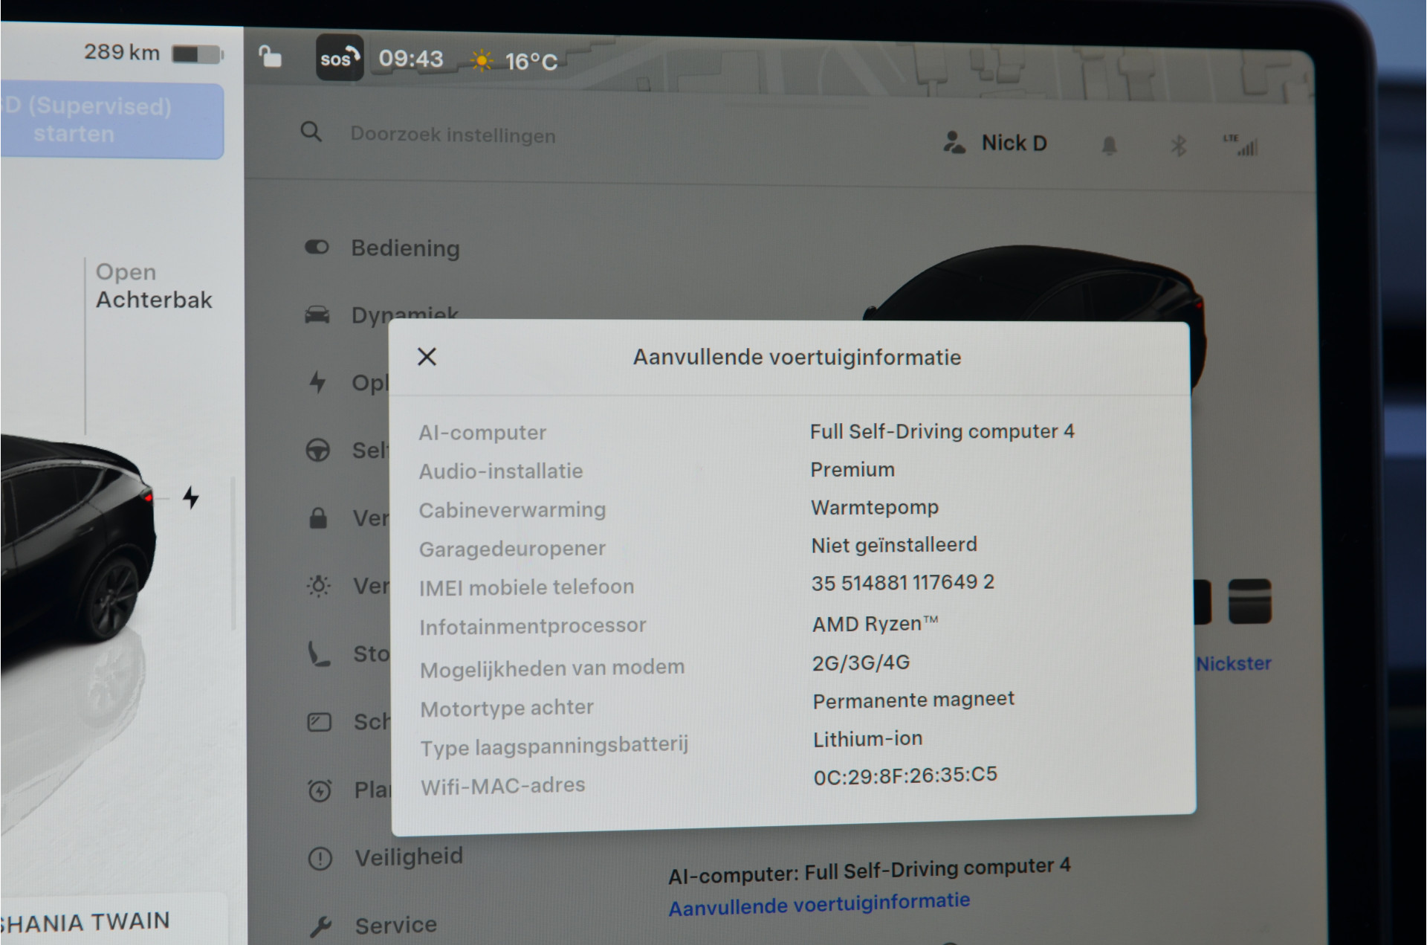The width and height of the screenshot is (1427, 945).
Task: Tap the lock menu icon
Action: coord(318,517)
